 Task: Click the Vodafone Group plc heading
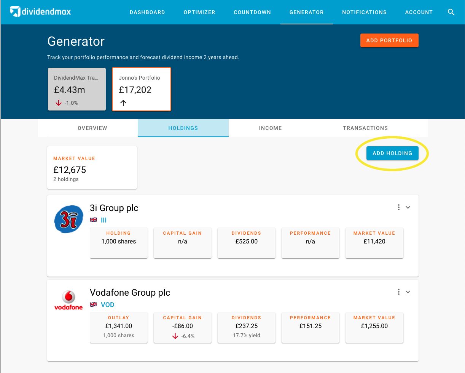point(130,293)
